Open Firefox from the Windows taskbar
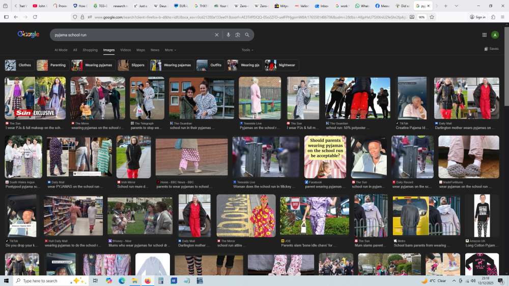The image size is (509, 286). [x=148, y=280]
